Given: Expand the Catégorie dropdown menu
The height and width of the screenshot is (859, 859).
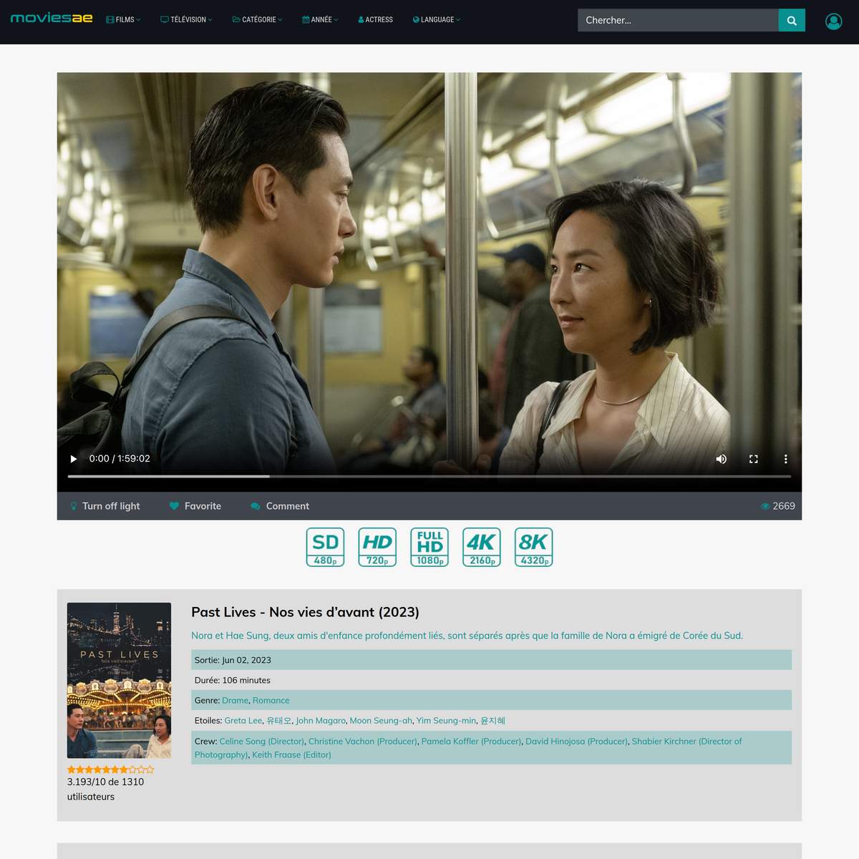Looking at the screenshot, I should pyautogui.click(x=258, y=20).
